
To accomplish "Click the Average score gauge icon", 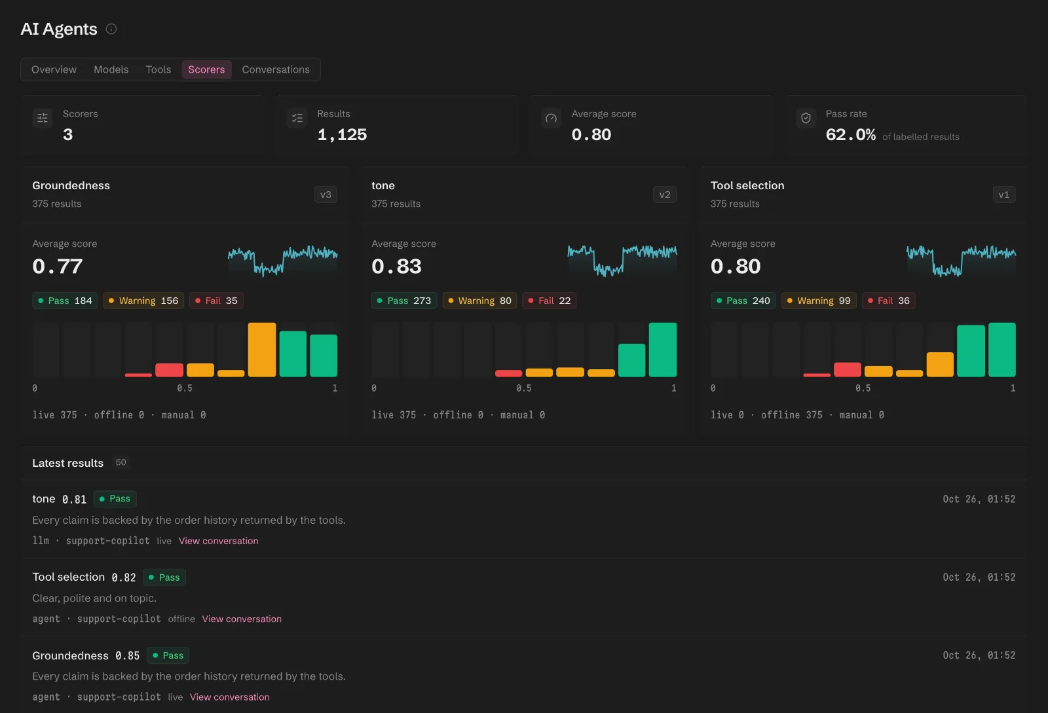I will click(552, 118).
